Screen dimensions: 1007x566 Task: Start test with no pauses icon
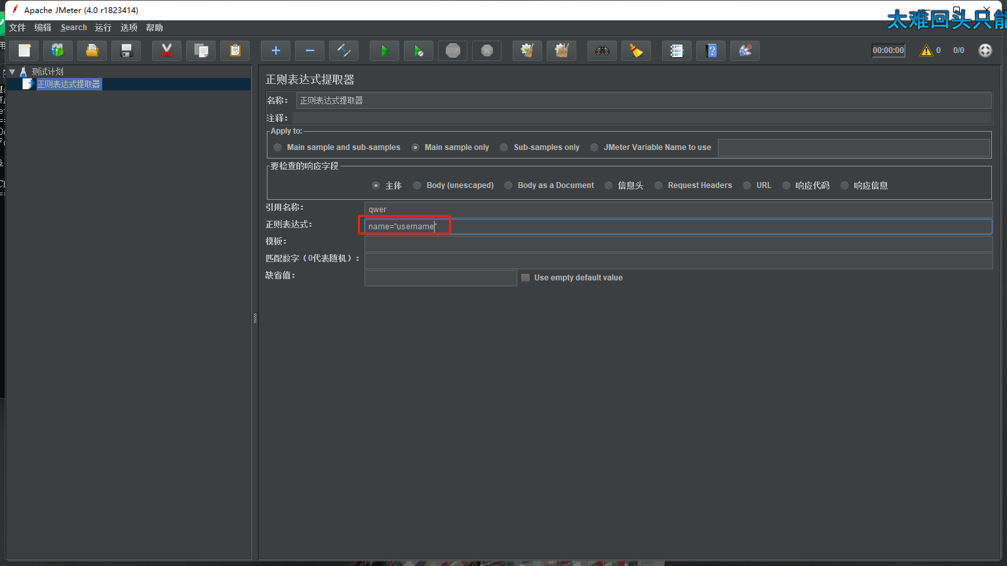click(x=419, y=50)
